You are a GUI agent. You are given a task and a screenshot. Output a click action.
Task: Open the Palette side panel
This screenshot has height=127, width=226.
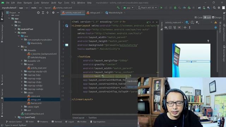pyautogui.click(x=162, y=26)
